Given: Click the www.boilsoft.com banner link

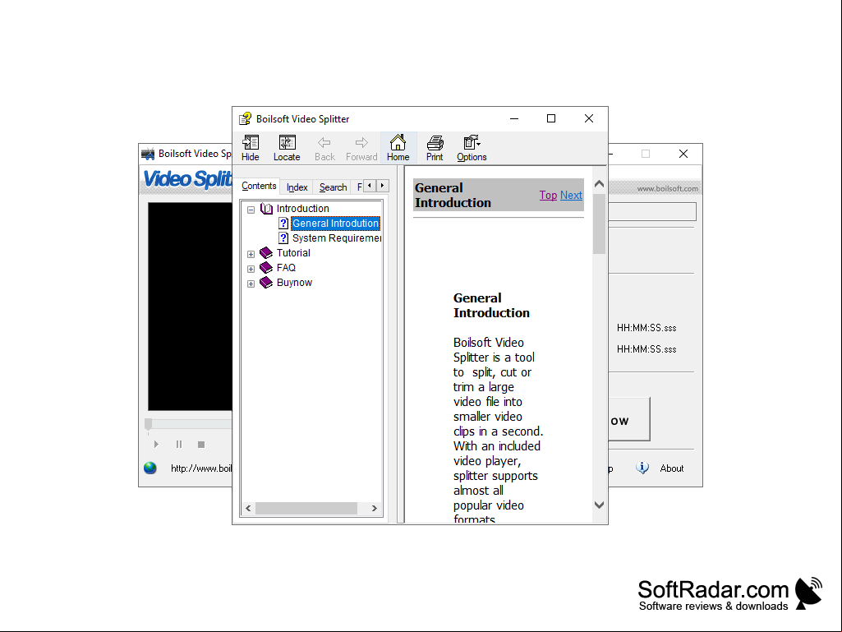Looking at the screenshot, I should 668,189.
